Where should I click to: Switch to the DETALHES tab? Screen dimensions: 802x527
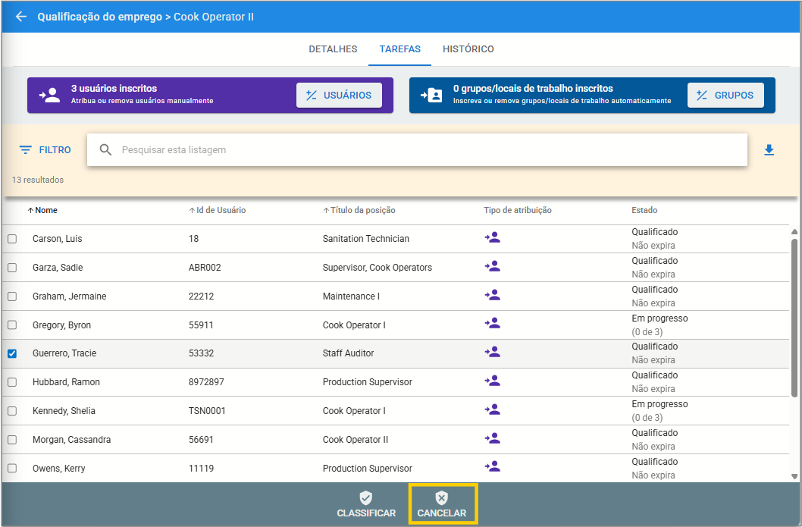pos(333,49)
